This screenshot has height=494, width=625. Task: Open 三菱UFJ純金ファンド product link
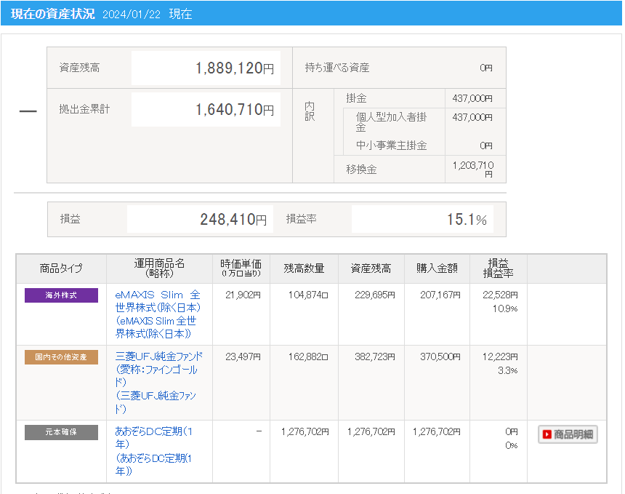click(x=158, y=382)
